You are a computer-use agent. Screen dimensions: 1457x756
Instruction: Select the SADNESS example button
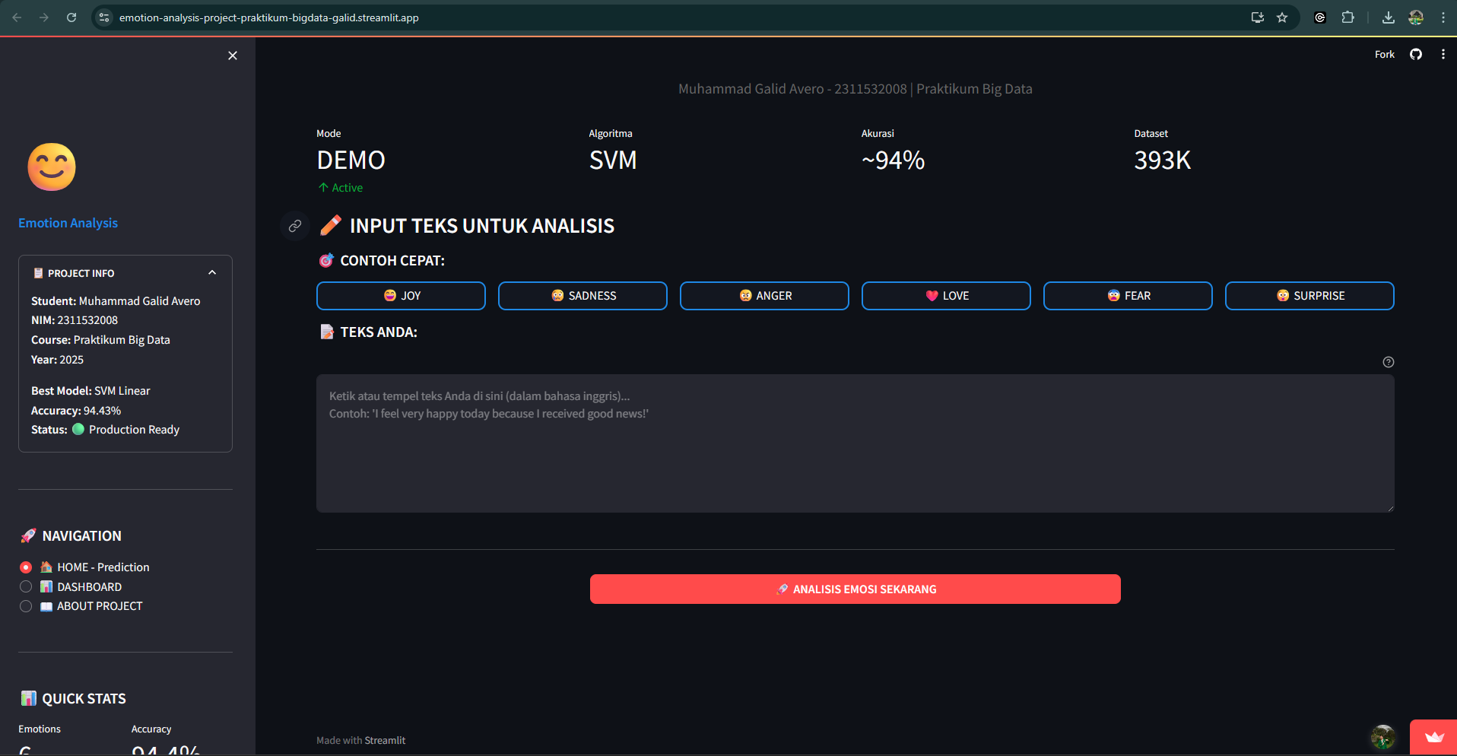coord(582,296)
